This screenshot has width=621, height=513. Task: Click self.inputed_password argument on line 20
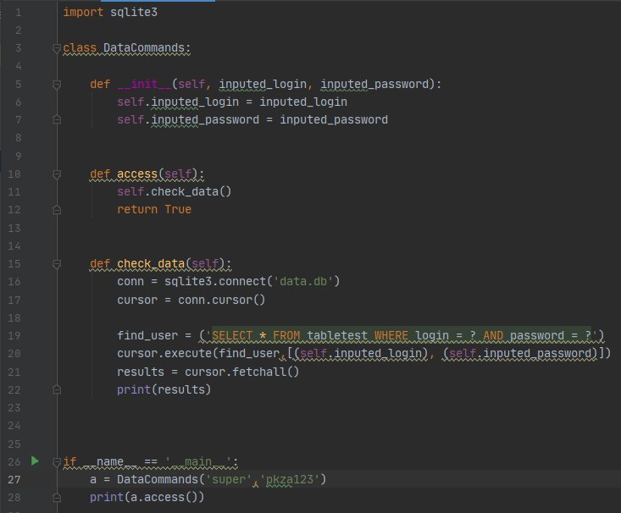(x=523, y=354)
